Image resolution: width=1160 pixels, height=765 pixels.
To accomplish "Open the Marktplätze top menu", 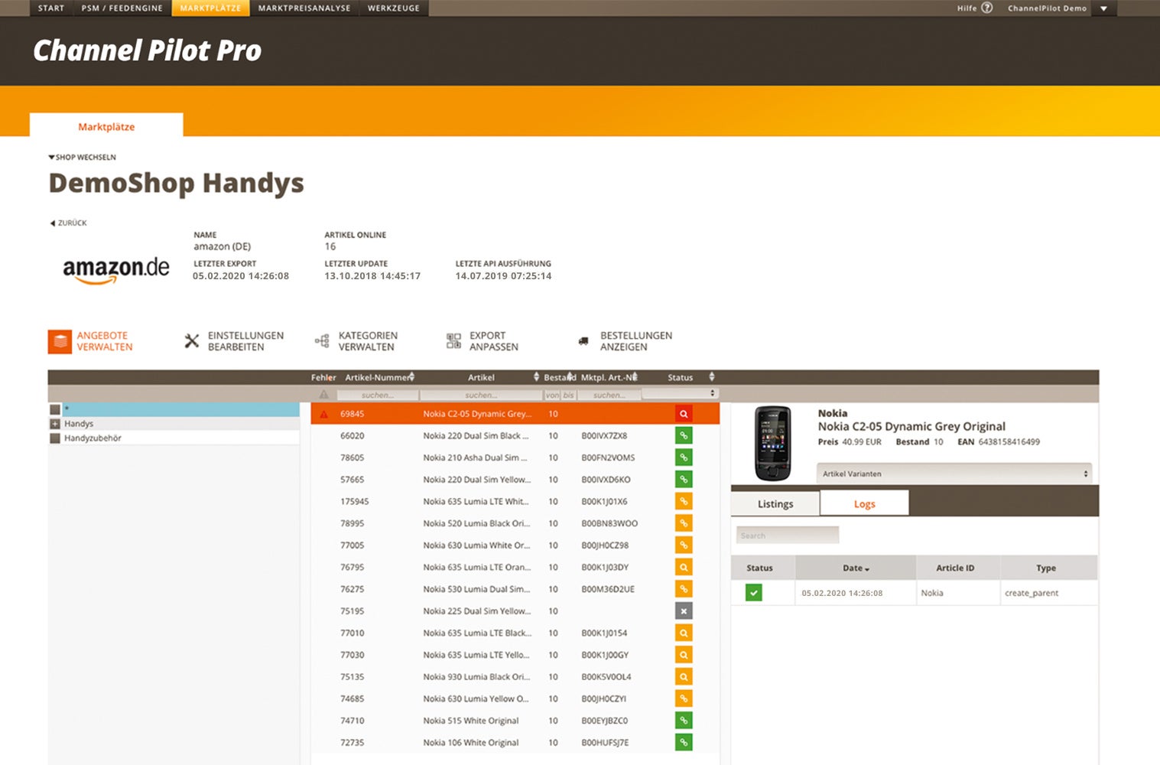I will click(x=210, y=8).
